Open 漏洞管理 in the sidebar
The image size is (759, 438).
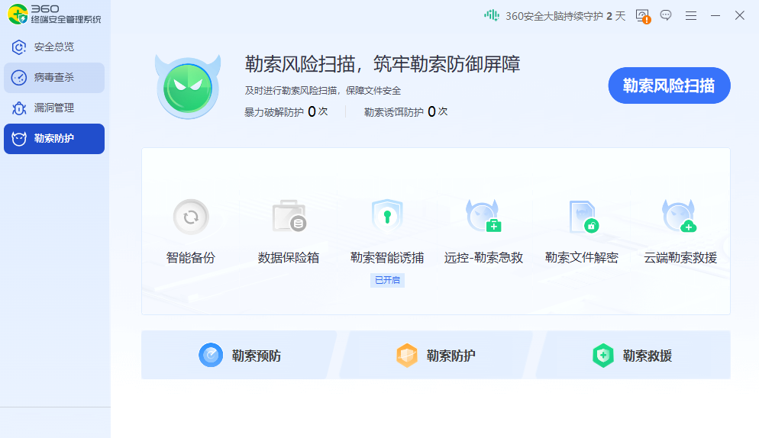[54, 108]
